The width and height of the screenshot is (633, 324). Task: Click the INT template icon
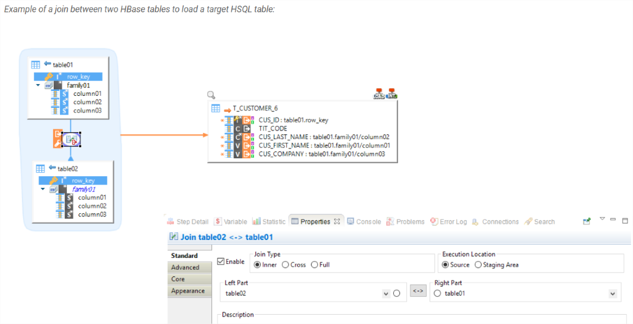(x=391, y=94)
